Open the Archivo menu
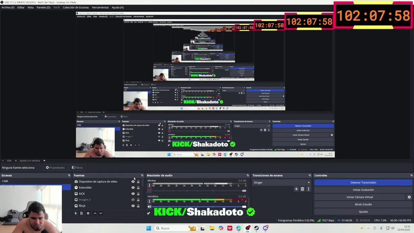 pyautogui.click(x=8, y=7)
